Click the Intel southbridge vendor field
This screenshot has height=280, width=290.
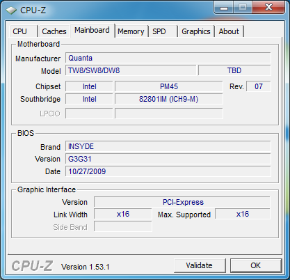(89, 99)
